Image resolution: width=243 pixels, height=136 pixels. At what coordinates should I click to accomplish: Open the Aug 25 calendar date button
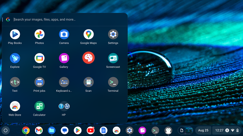[203, 130]
